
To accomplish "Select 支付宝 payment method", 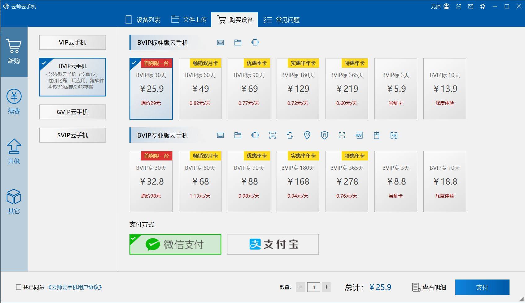I will tap(273, 244).
